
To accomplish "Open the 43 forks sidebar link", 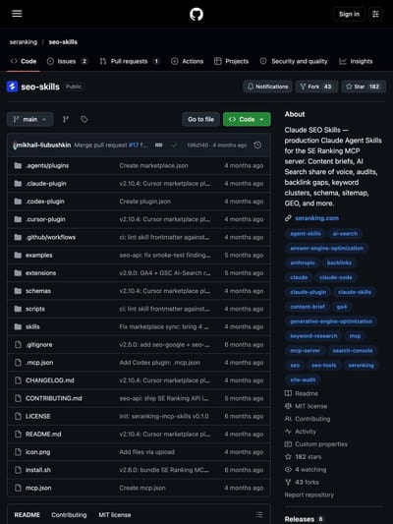I will 302,483.
